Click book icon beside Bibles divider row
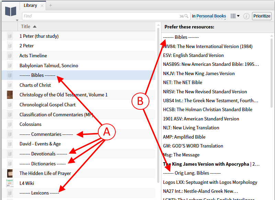275x200 pixels. 10,75
